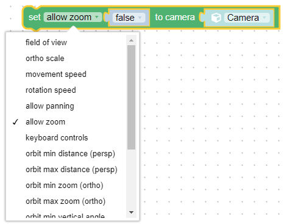Click the checkmark next to allow zoom
The height and width of the screenshot is (224, 284).
[15, 122]
